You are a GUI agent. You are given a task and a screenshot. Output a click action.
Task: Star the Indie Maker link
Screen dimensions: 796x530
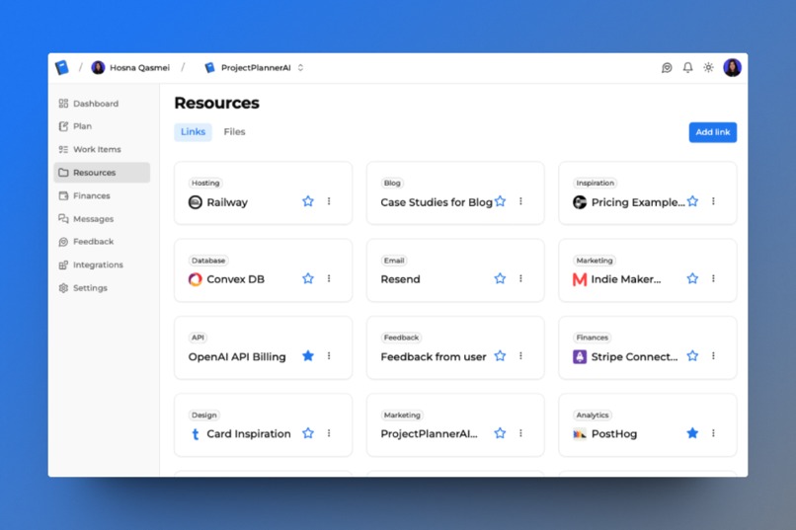coord(692,278)
